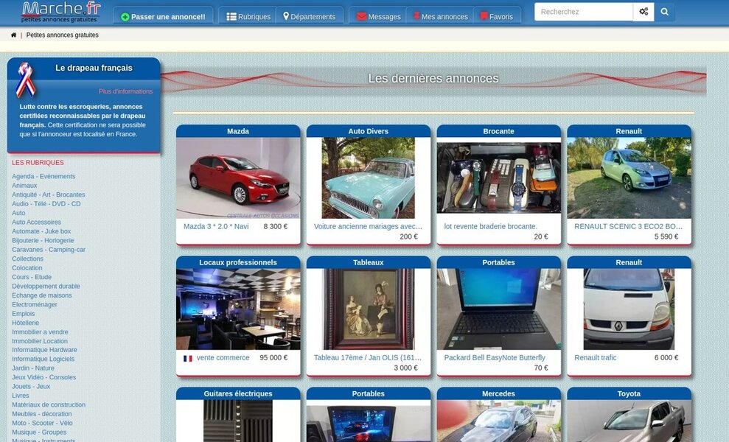Open the Départements menu
729x442 pixels.
point(309,17)
